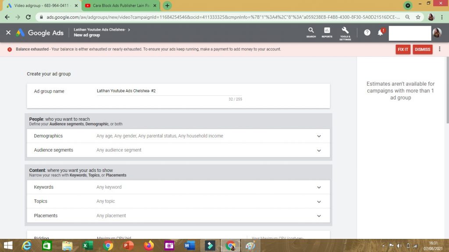Screen dimensions: 449x252
Task: Close ad group creation with X icon
Action: coord(8,32)
